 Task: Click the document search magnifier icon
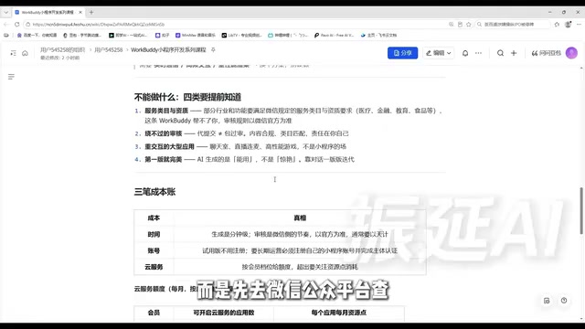(x=500, y=53)
